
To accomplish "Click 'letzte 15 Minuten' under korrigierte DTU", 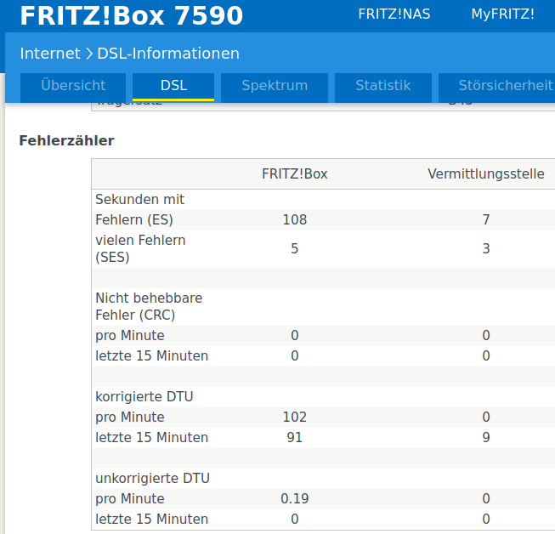I will click(x=152, y=437).
